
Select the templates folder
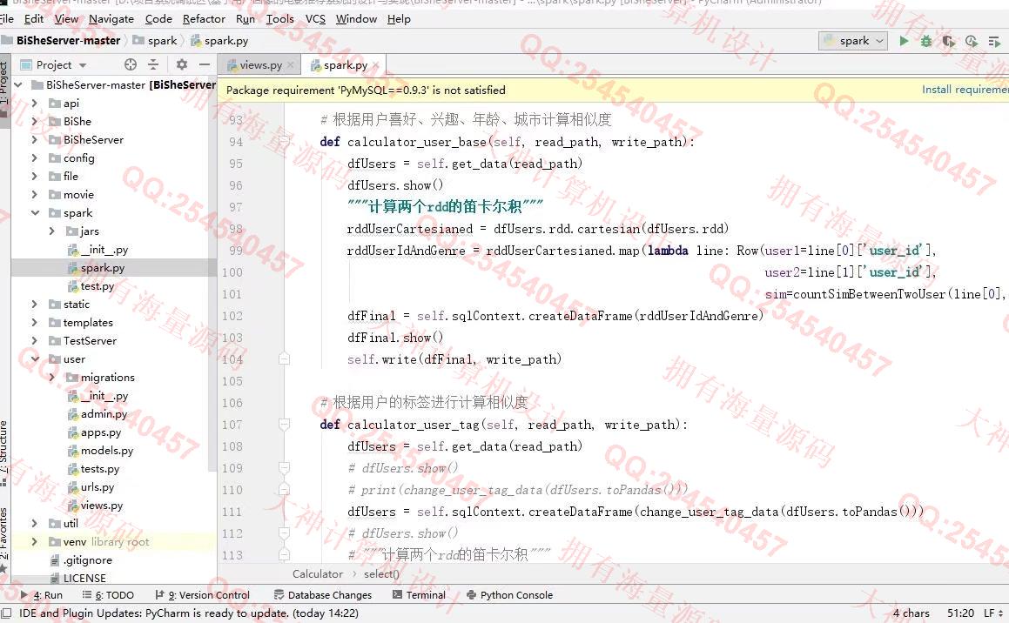pyautogui.click(x=88, y=322)
